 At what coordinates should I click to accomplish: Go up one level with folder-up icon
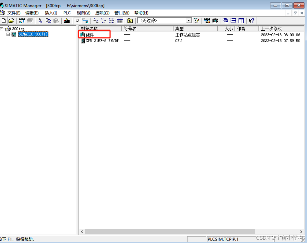[x=130, y=21]
